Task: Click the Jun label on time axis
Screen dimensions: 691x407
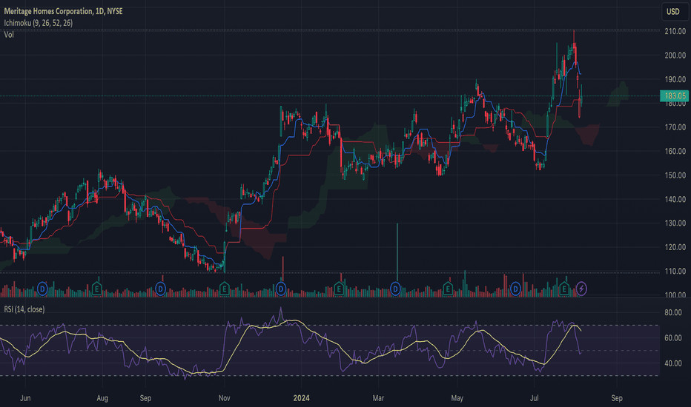Action: click(x=25, y=398)
